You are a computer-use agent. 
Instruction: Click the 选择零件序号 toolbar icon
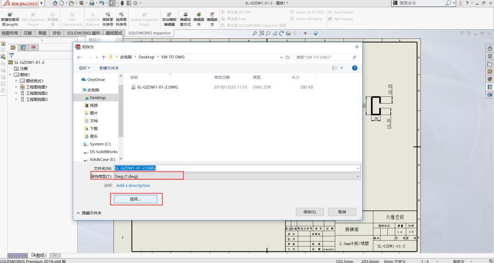[x=120, y=17]
